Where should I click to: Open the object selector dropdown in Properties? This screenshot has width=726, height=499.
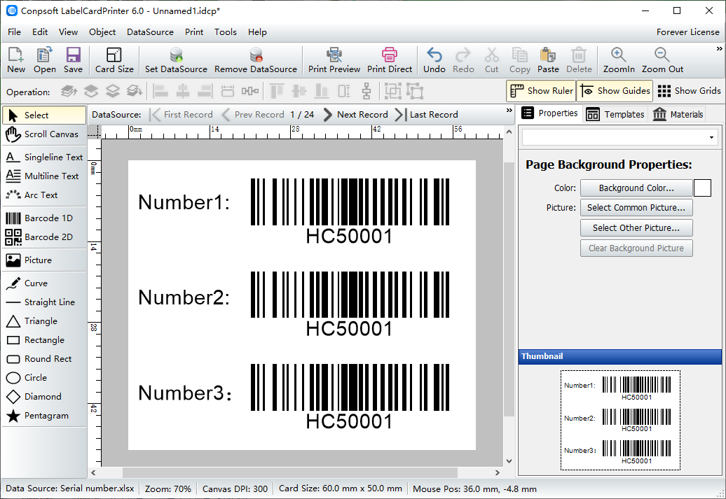tap(712, 137)
